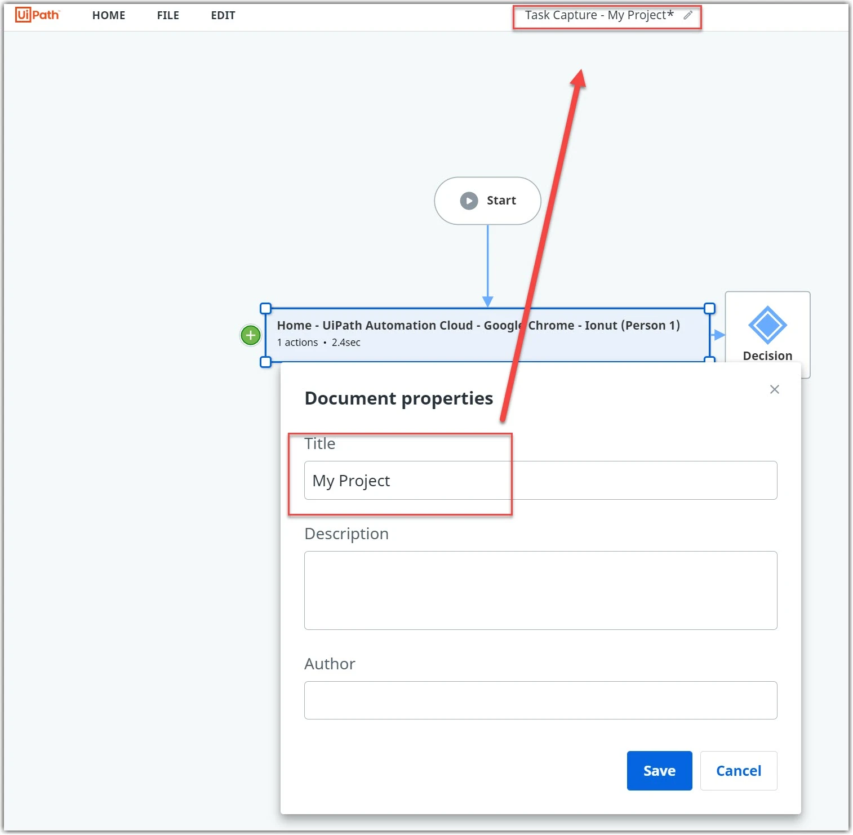The width and height of the screenshot is (853, 835).
Task: Open the EDIT menu
Action: pos(223,15)
